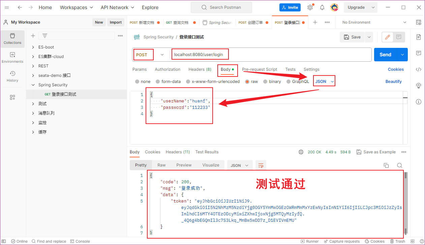Switch to the Raw response view
This screenshot has width=425, height=245.
[x=161, y=165]
